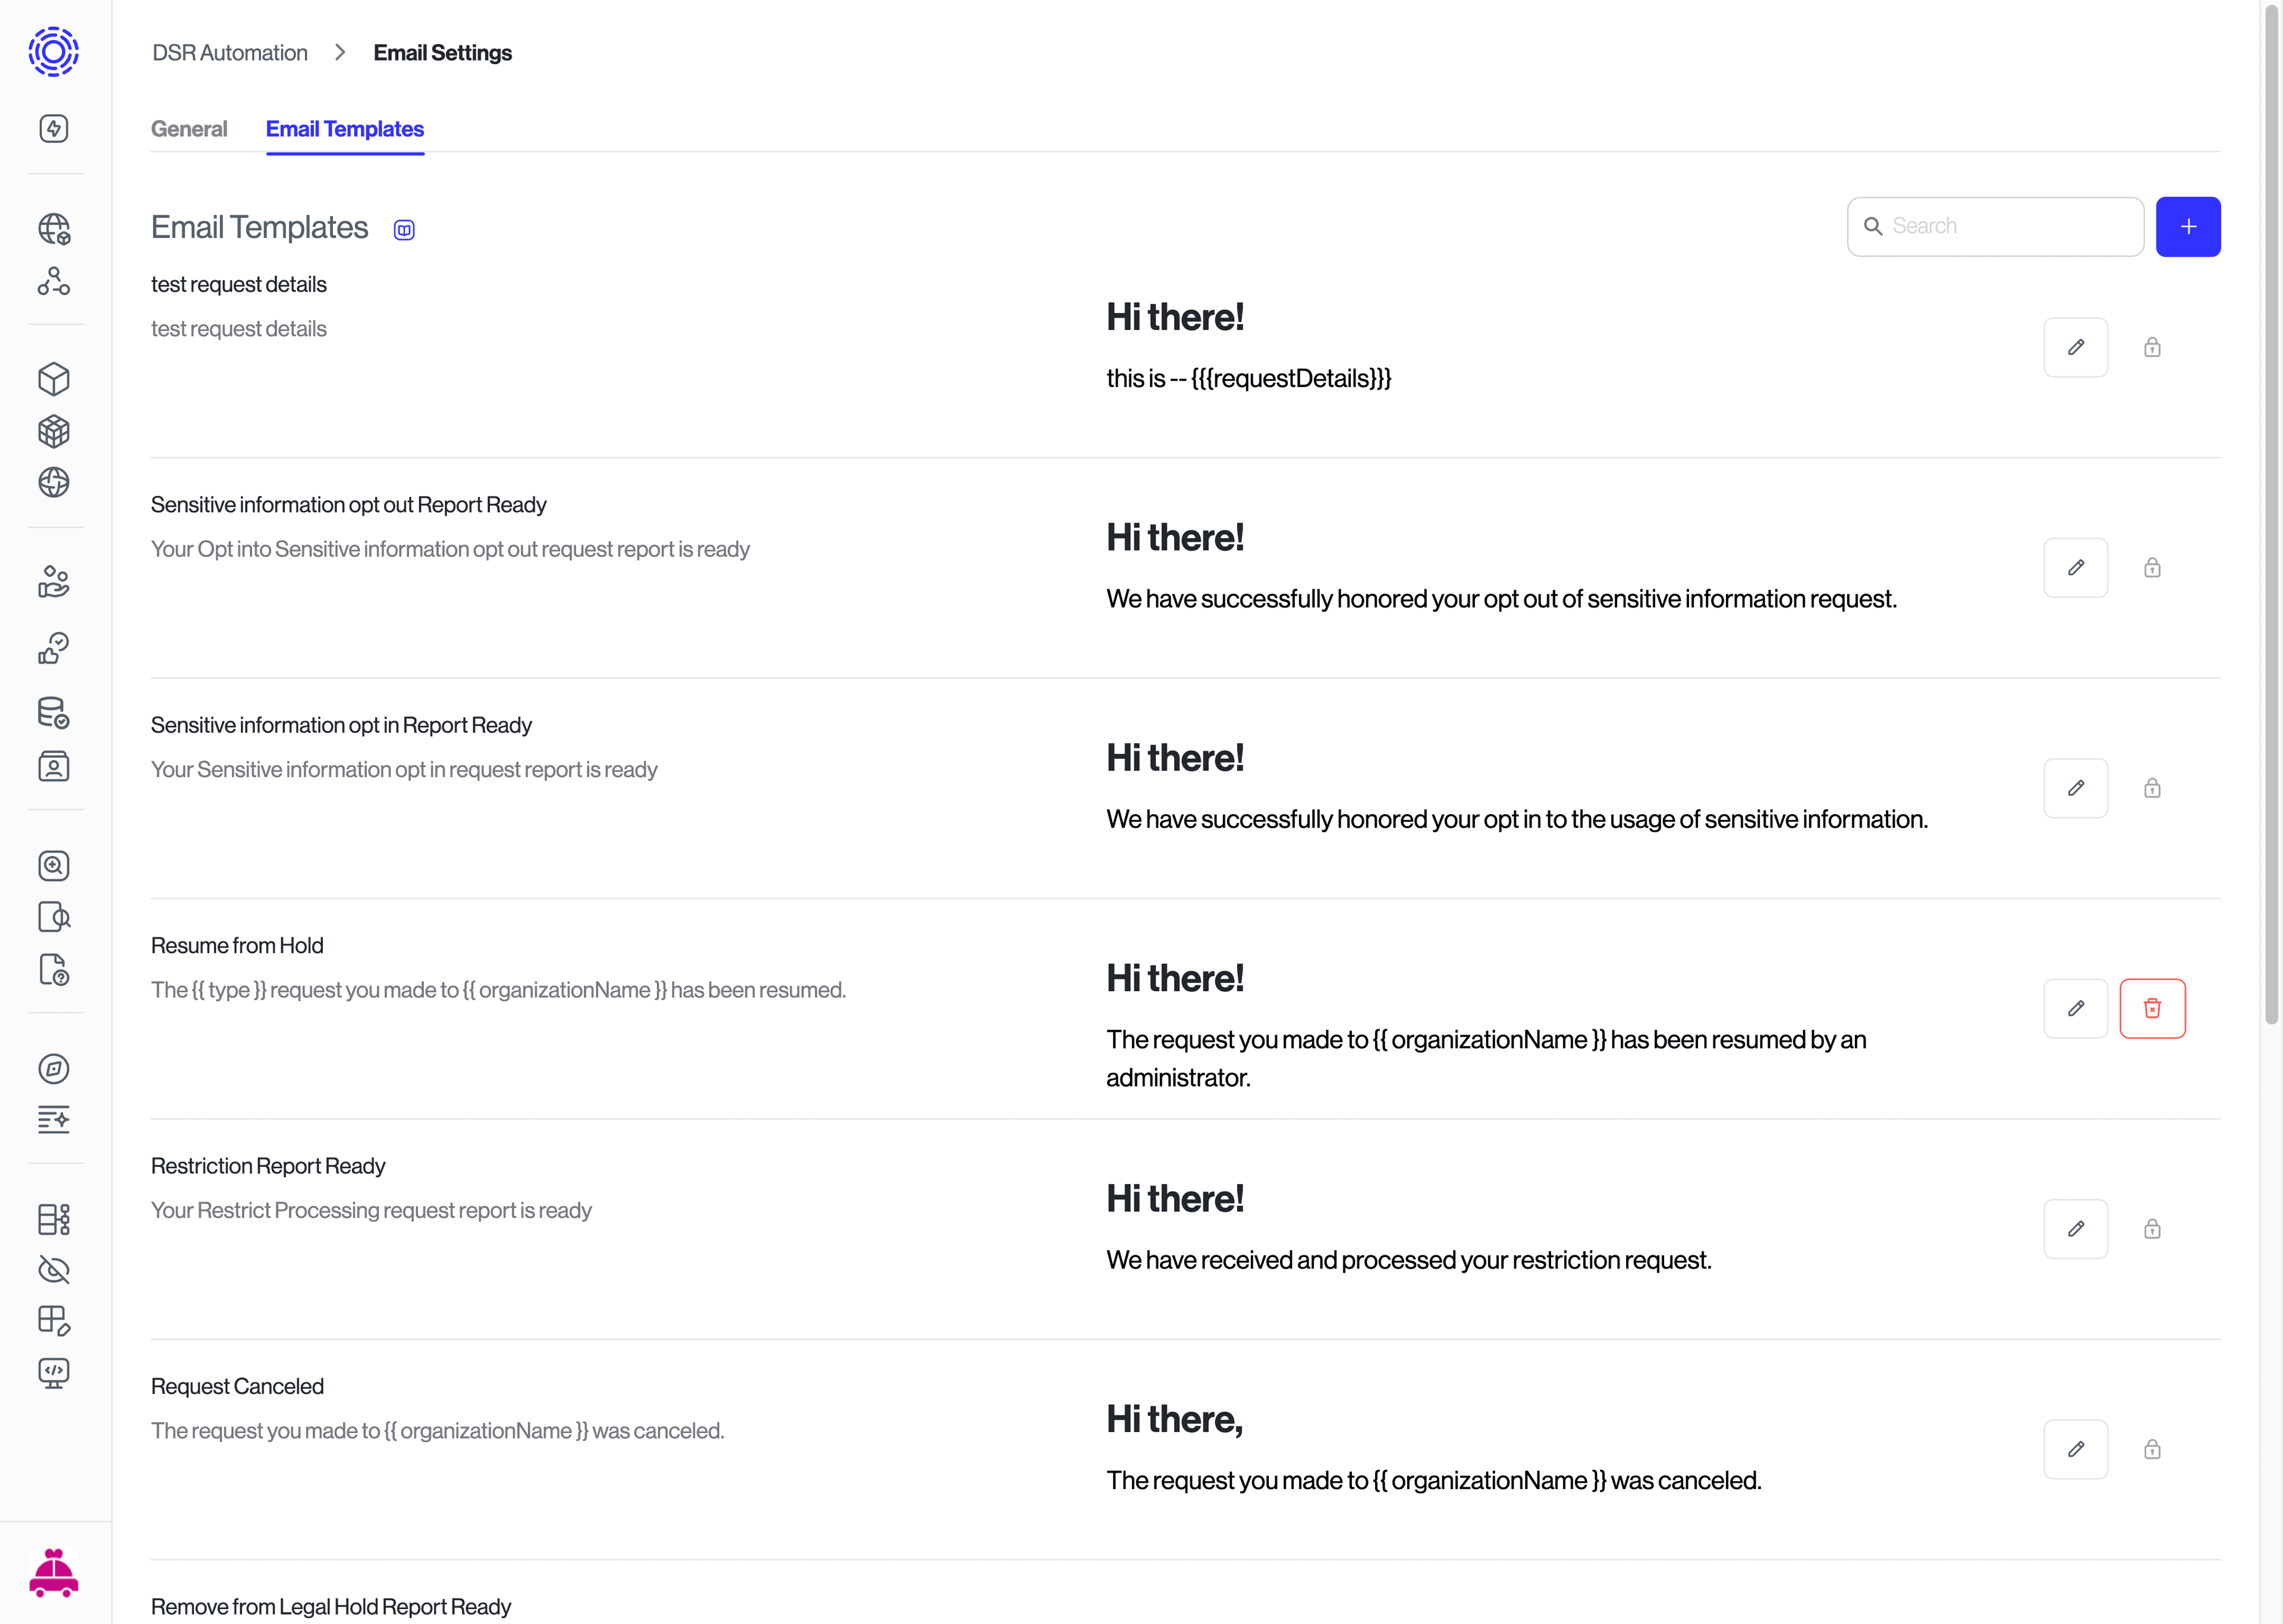The height and width of the screenshot is (1624, 2283).
Task: Lock the Sensitive information opt out template
Action: 2151,566
